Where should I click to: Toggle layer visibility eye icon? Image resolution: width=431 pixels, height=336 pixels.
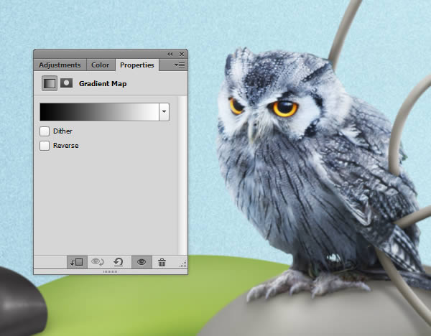pos(142,262)
